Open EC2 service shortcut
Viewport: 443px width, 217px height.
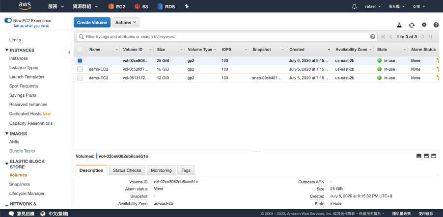tap(117, 6)
